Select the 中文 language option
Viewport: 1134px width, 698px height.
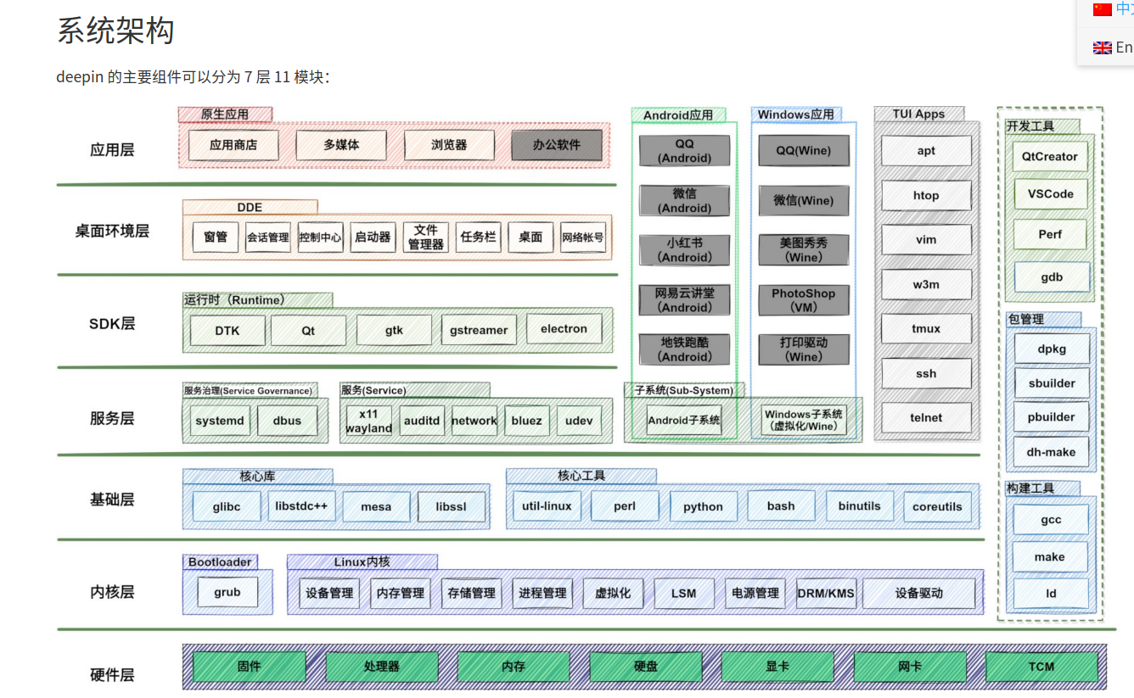(x=1114, y=9)
